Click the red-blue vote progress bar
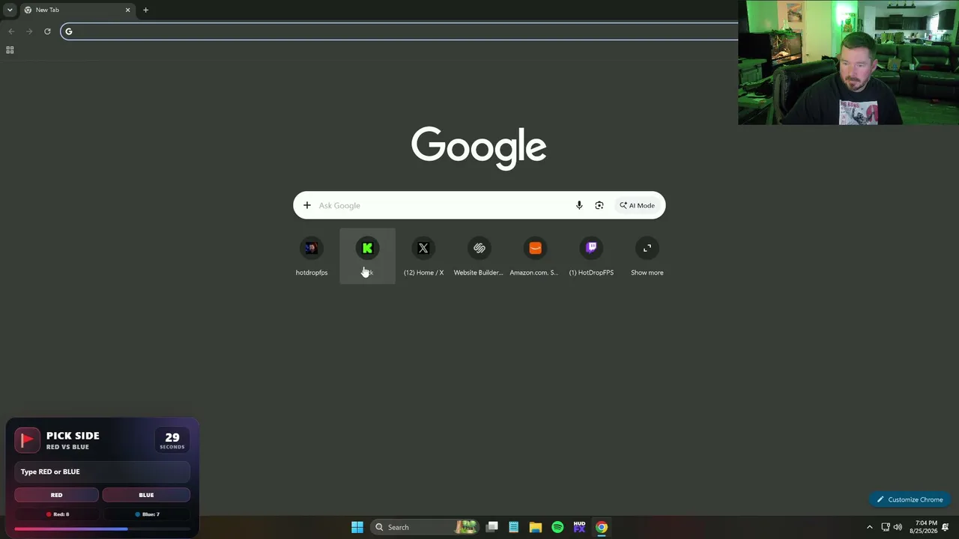 (102, 529)
